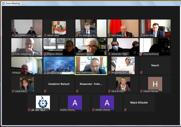Click the Uladzimir Bahach name tile
The image size is (181, 127).
coord(59,84)
